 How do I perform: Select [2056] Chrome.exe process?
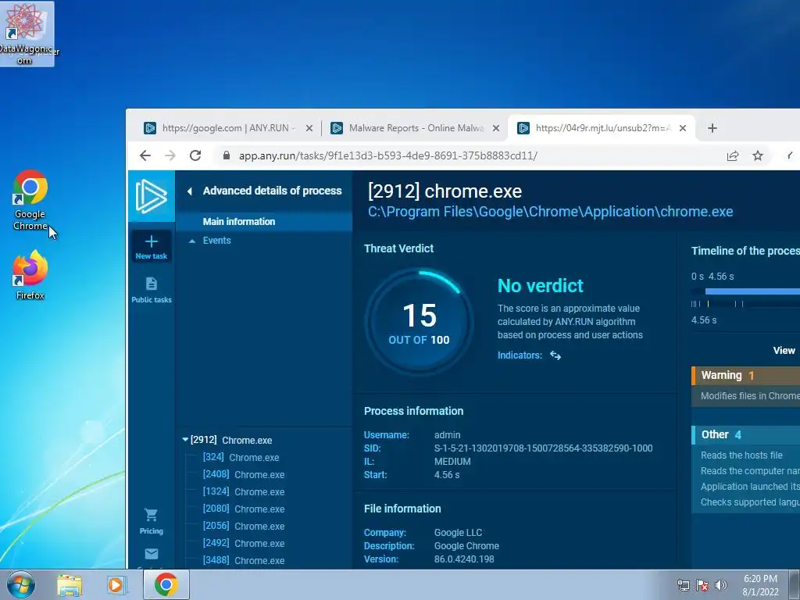click(244, 526)
